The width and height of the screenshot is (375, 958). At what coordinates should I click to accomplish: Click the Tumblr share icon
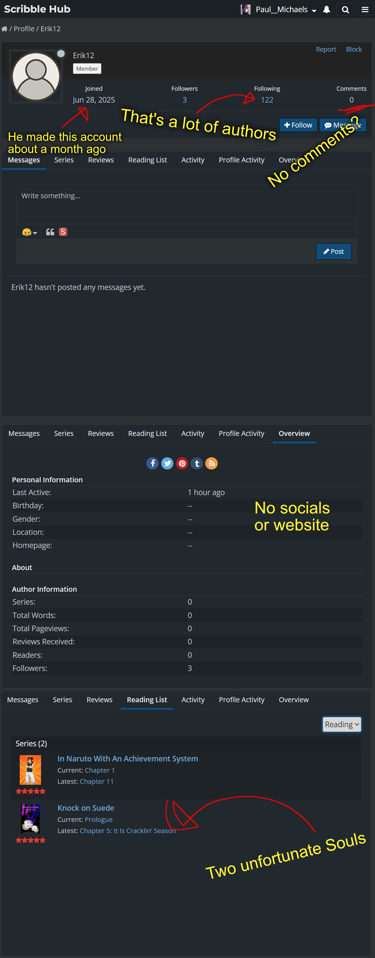tap(197, 463)
